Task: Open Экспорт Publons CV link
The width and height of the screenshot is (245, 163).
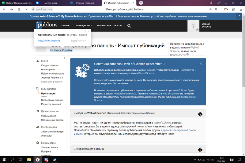Action: click(52, 77)
